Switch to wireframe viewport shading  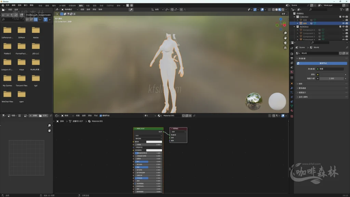273,10
